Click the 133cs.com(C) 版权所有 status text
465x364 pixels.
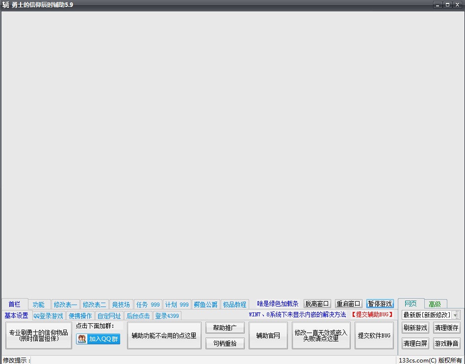[x=430, y=360]
